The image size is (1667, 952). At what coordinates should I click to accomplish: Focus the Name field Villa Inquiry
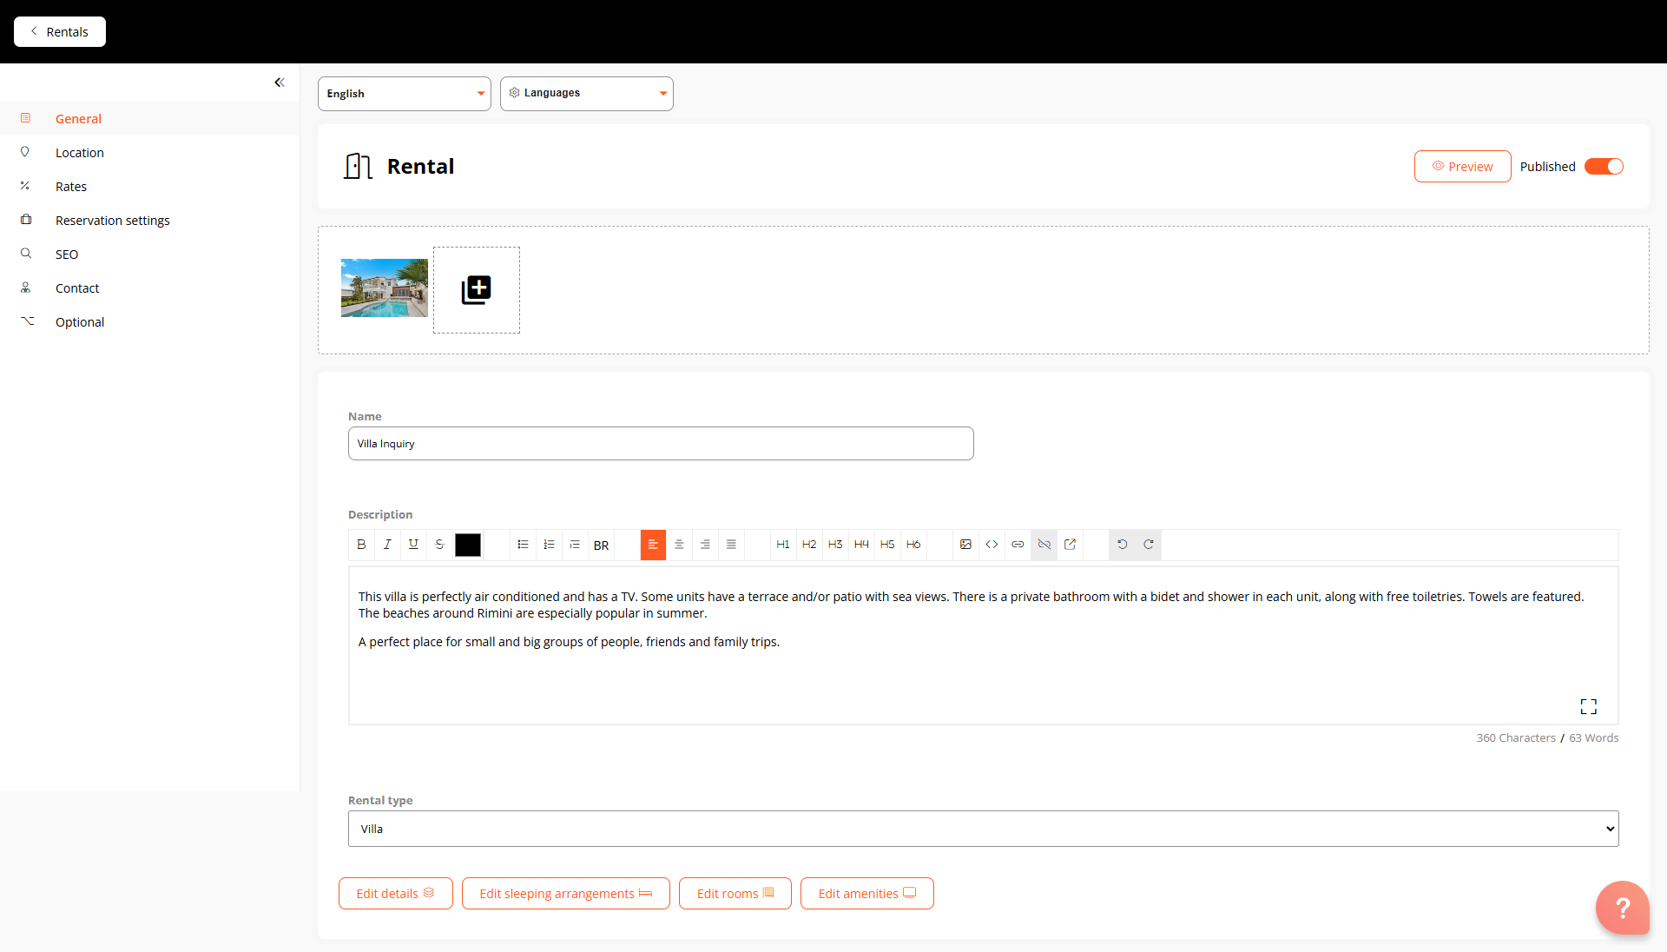coord(661,444)
